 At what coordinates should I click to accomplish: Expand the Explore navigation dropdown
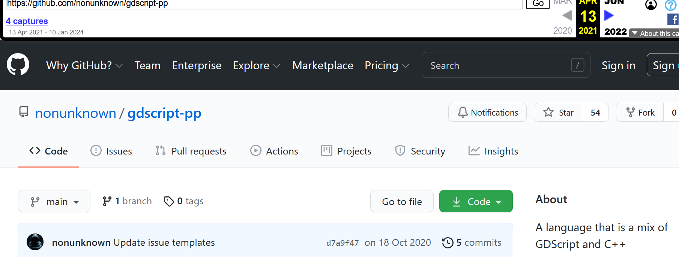pos(257,65)
